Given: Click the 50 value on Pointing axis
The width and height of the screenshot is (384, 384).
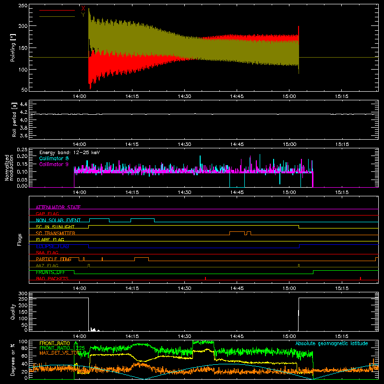Looking at the screenshot, I should [x=24, y=90].
